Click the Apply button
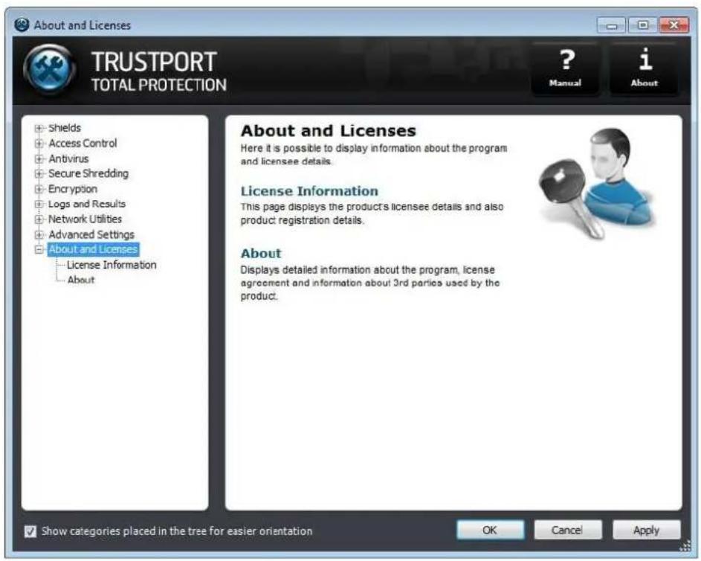701x561 pixels. 647,530
